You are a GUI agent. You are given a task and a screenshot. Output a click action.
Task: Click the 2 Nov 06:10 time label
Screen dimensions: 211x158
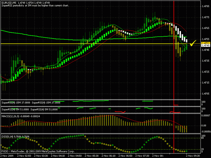coord(109,156)
